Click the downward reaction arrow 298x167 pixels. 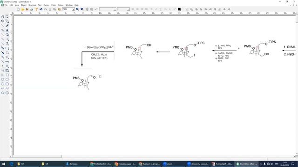pyautogui.click(x=82, y=59)
